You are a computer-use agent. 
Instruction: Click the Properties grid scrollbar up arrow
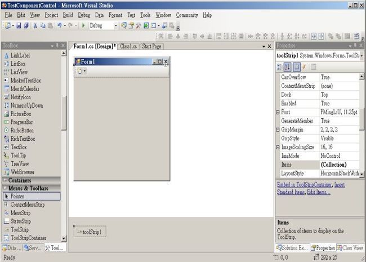[361, 77]
